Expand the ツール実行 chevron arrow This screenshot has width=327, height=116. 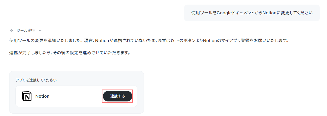click(x=40, y=30)
